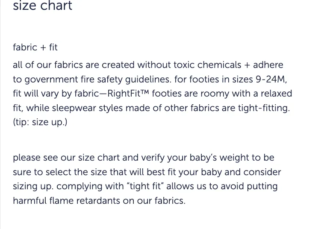Screen dimensions: 324x229
Task: Click the word "tight-fitting"
Action: [x=263, y=108]
